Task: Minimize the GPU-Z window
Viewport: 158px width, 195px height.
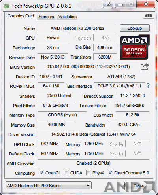Action: (120, 4)
